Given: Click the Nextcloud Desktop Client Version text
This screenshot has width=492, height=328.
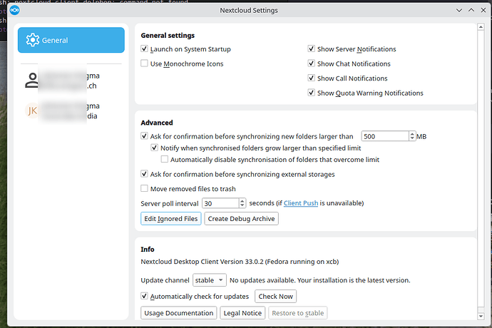Looking at the screenshot, I should [x=240, y=262].
